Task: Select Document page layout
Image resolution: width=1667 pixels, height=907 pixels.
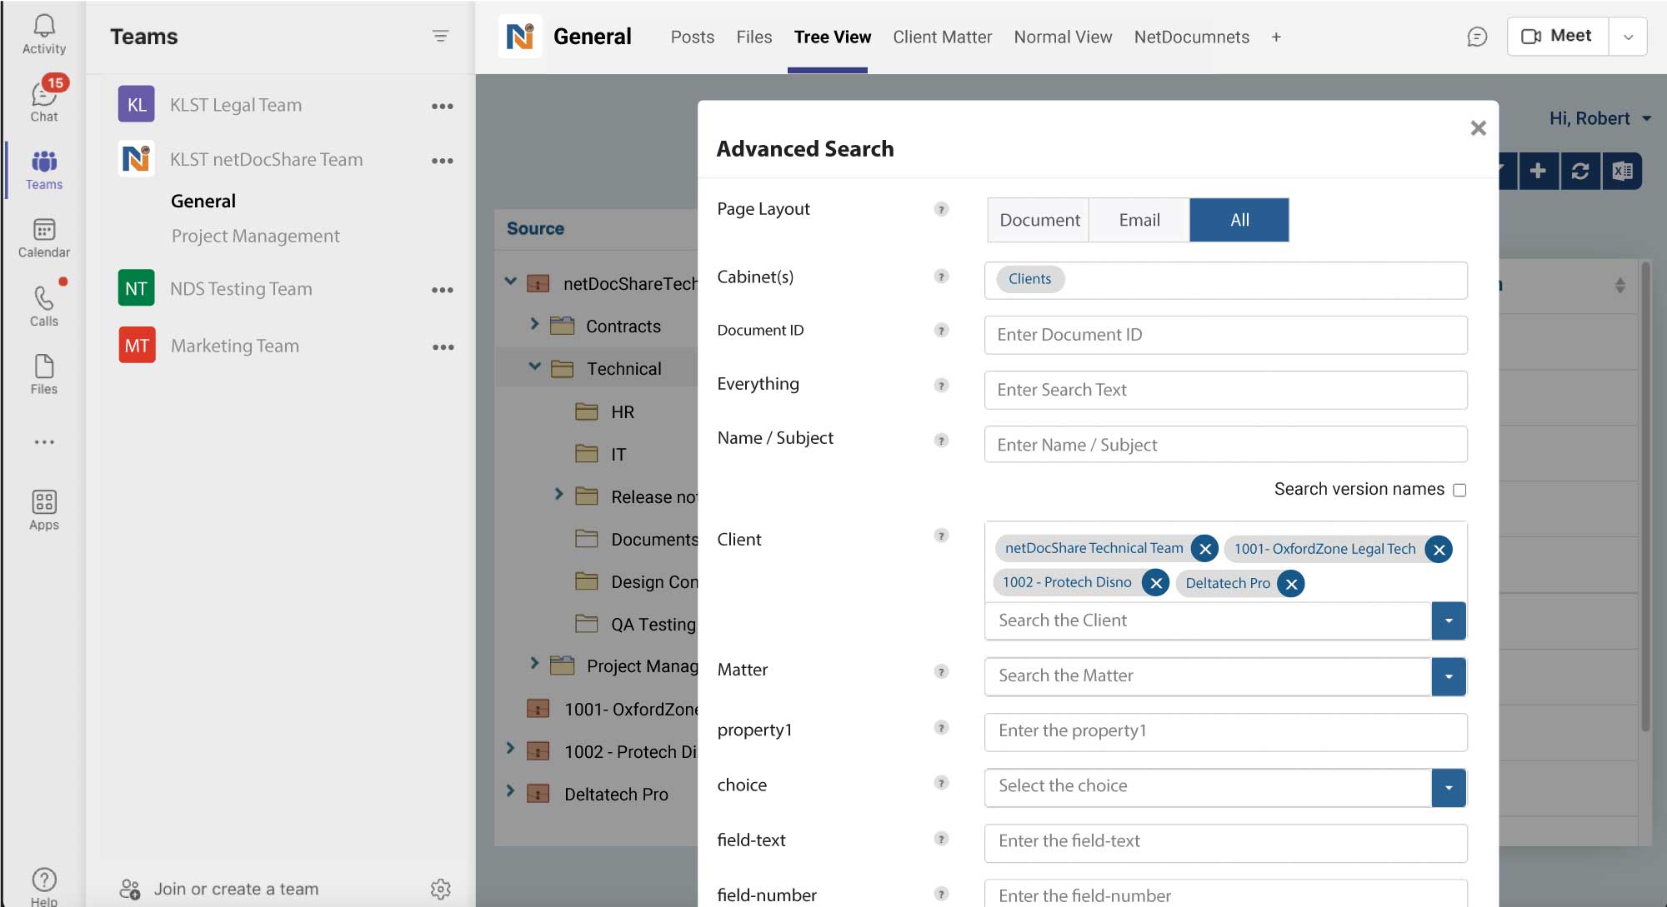Action: (x=1039, y=220)
